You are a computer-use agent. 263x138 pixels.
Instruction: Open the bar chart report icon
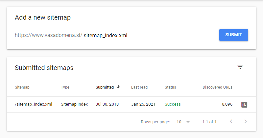pyautogui.click(x=244, y=105)
